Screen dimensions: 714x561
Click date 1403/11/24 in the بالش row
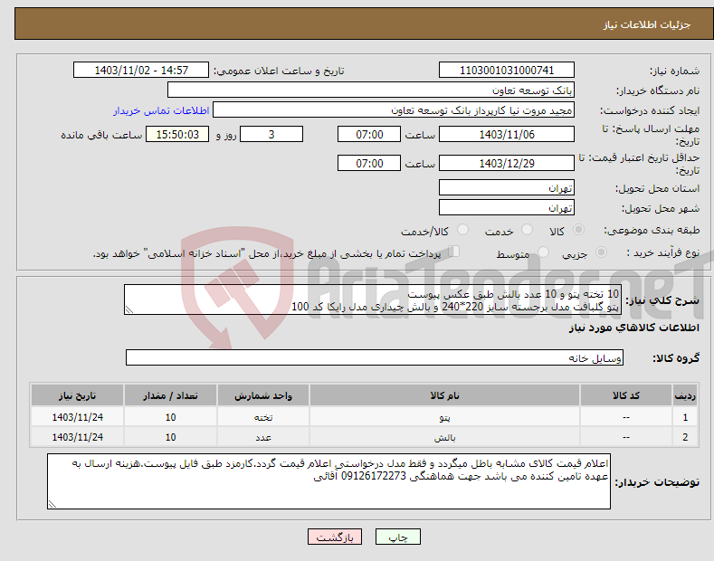pyautogui.click(x=77, y=437)
